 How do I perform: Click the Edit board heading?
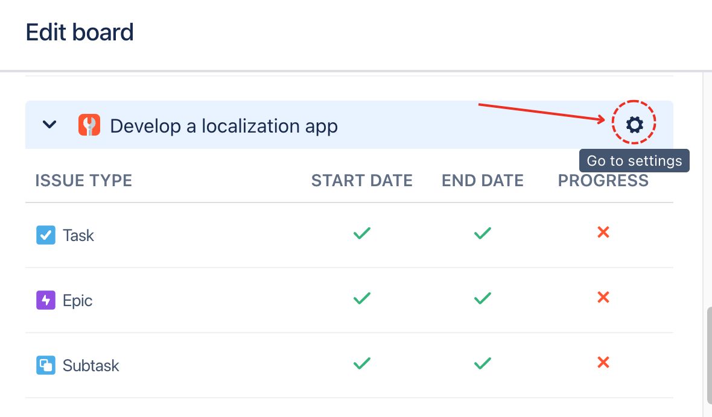pos(79,32)
